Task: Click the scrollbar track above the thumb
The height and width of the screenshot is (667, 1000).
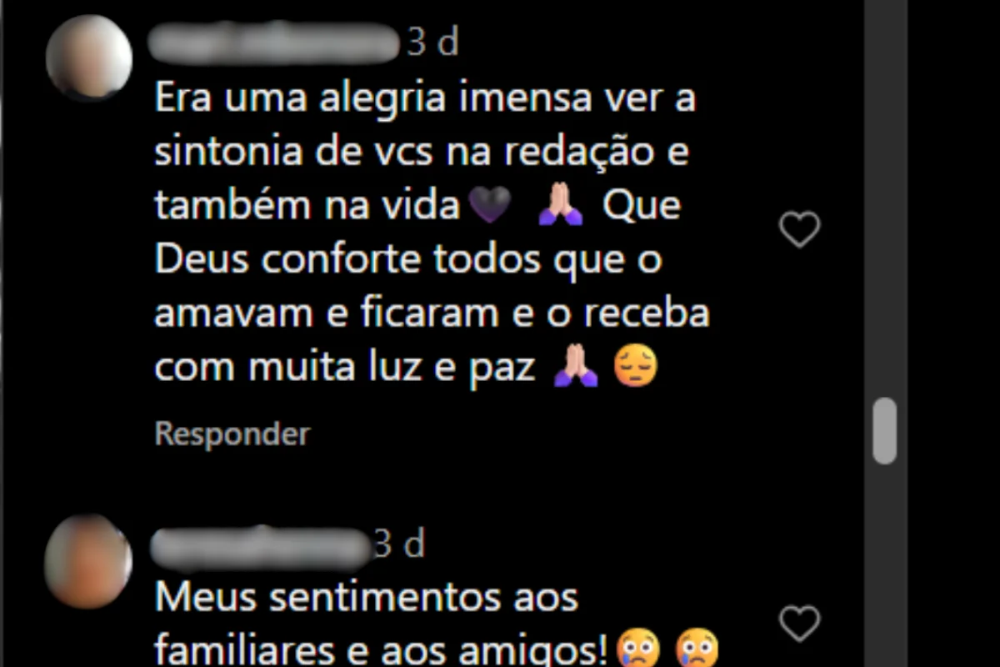Action: [884, 200]
